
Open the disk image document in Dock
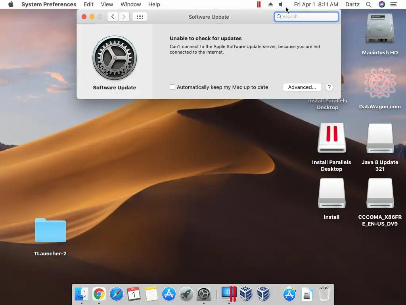coord(307,294)
